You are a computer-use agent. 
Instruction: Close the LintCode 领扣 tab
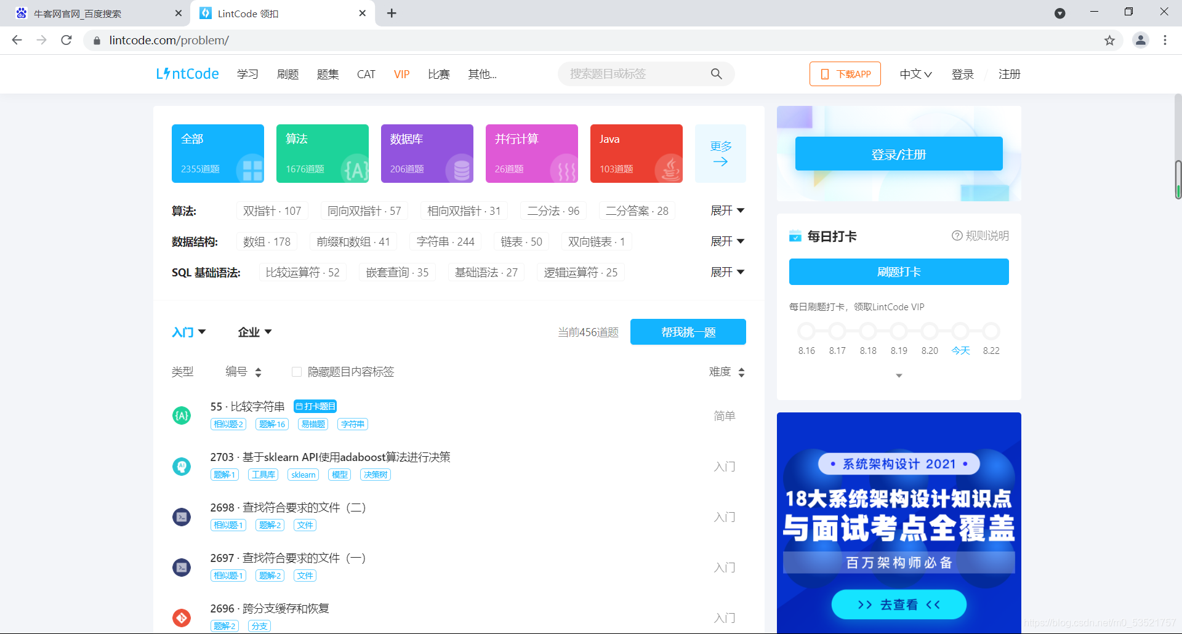[x=363, y=13]
